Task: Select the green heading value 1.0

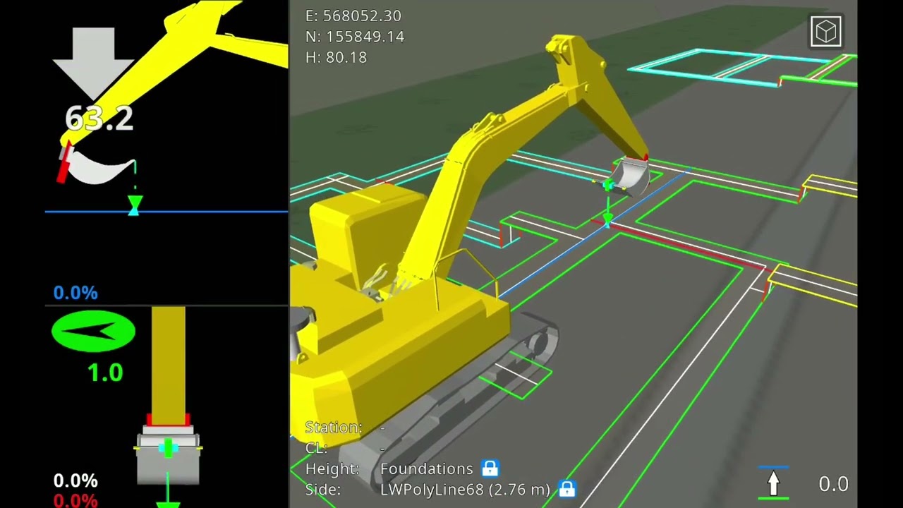Action: coord(105,373)
